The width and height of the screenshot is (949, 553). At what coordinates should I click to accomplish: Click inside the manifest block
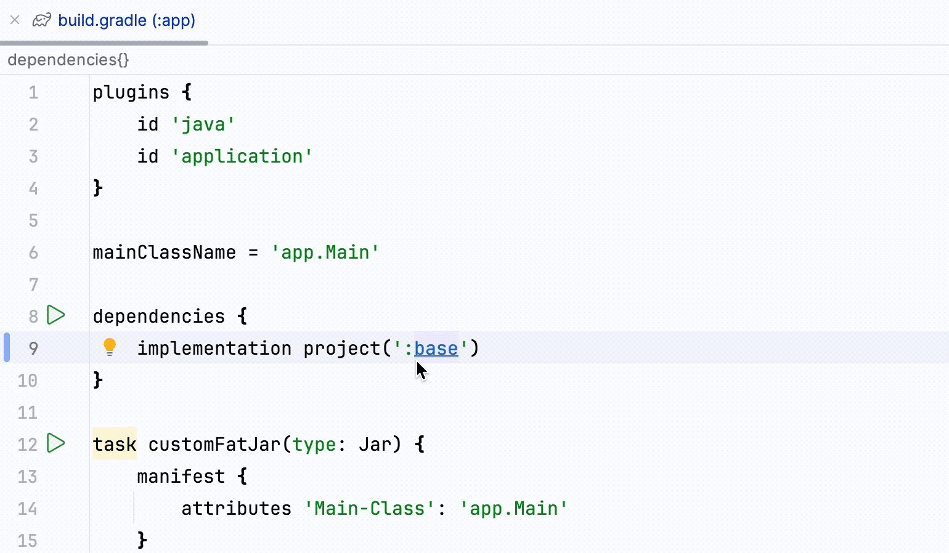[x=181, y=476]
